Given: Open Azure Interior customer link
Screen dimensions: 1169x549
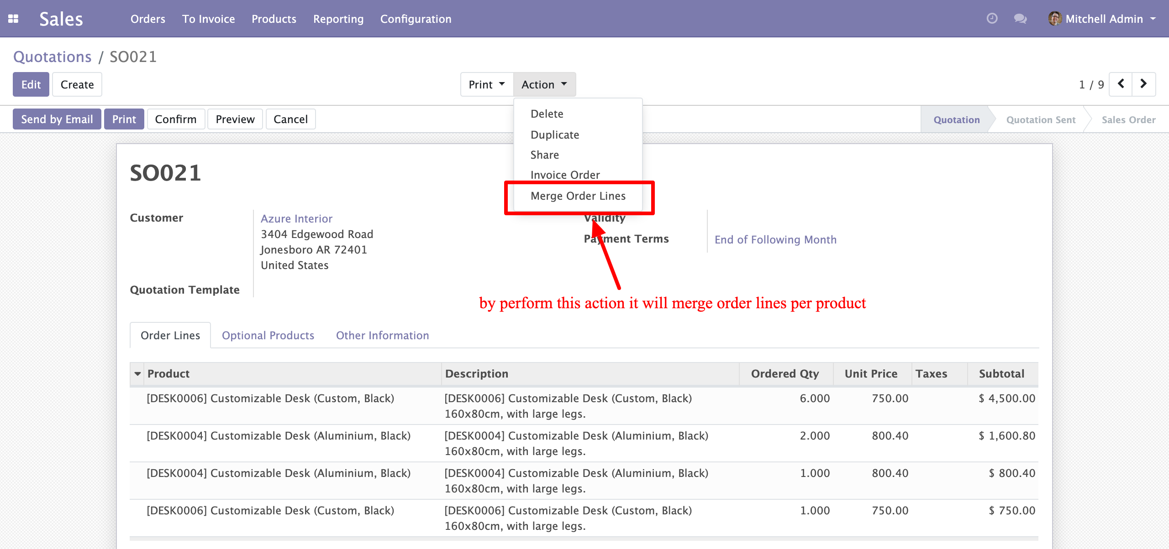Looking at the screenshot, I should pos(297,219).
